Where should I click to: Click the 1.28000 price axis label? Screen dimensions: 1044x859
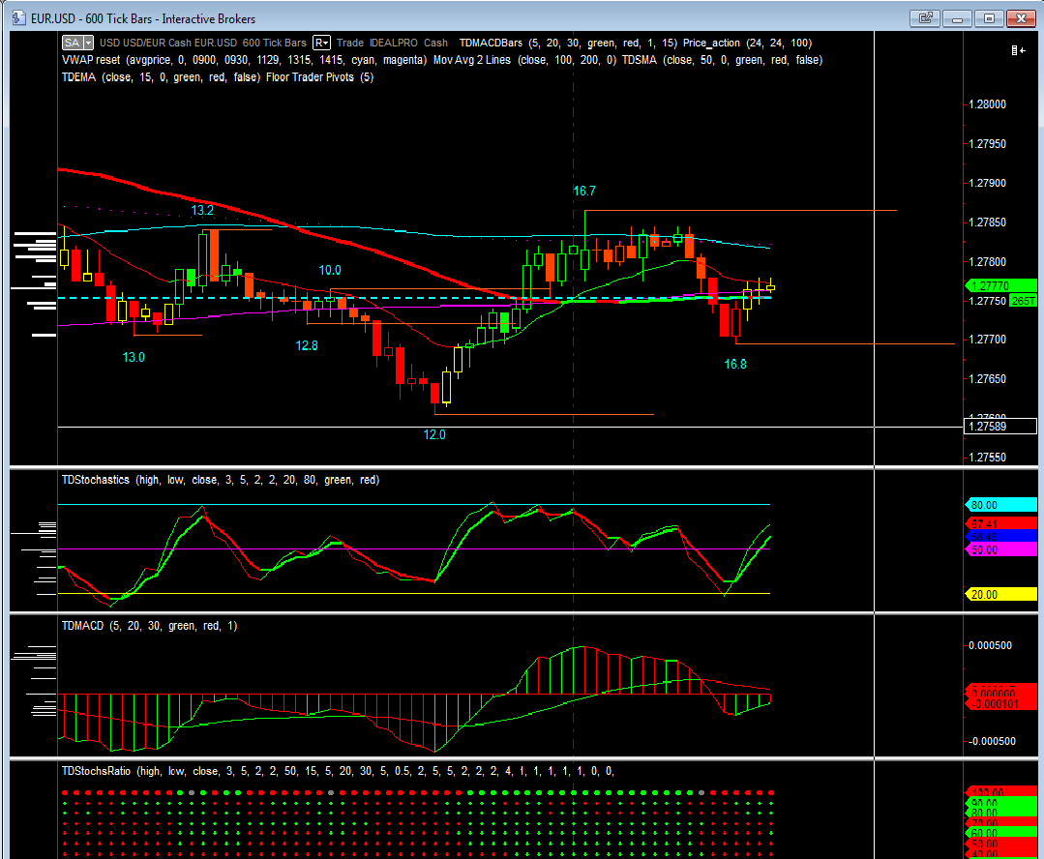point(988,104)
